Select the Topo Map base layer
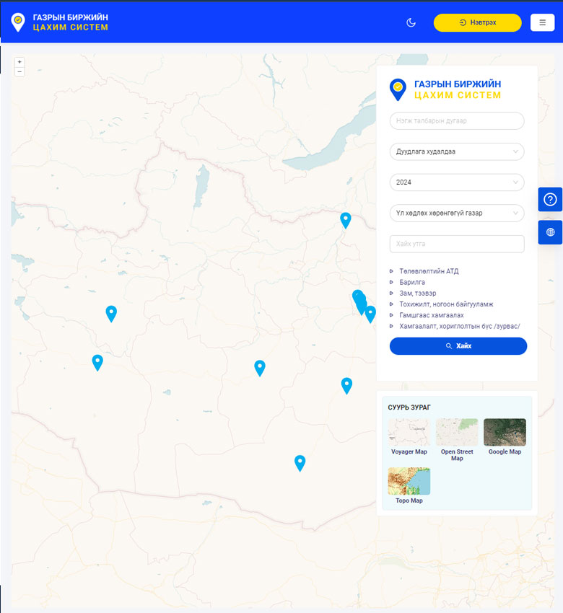This screenshot has width=563, height=613. [409, 482]
